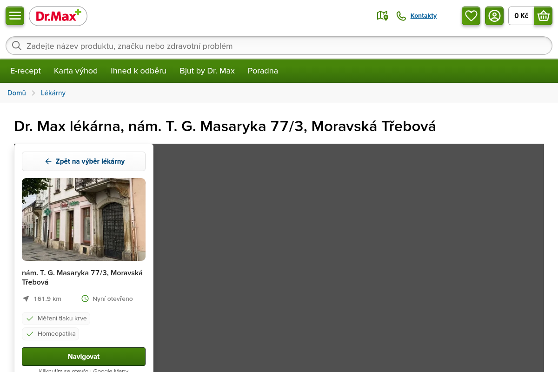558x372 pixels.
Task: Go to Domů in breadcrumb
Action: point(17,93)
